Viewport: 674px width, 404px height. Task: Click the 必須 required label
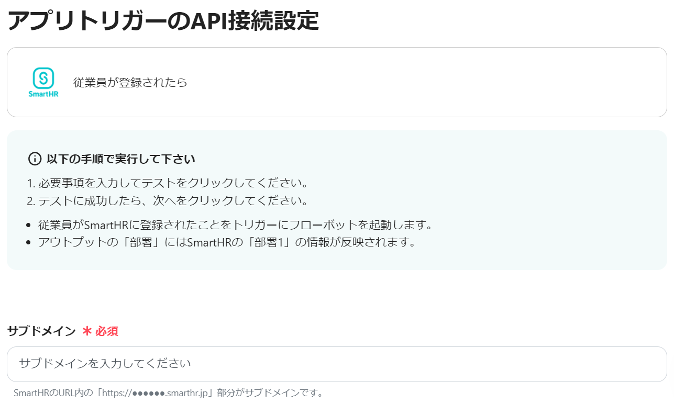click(107, 331)
